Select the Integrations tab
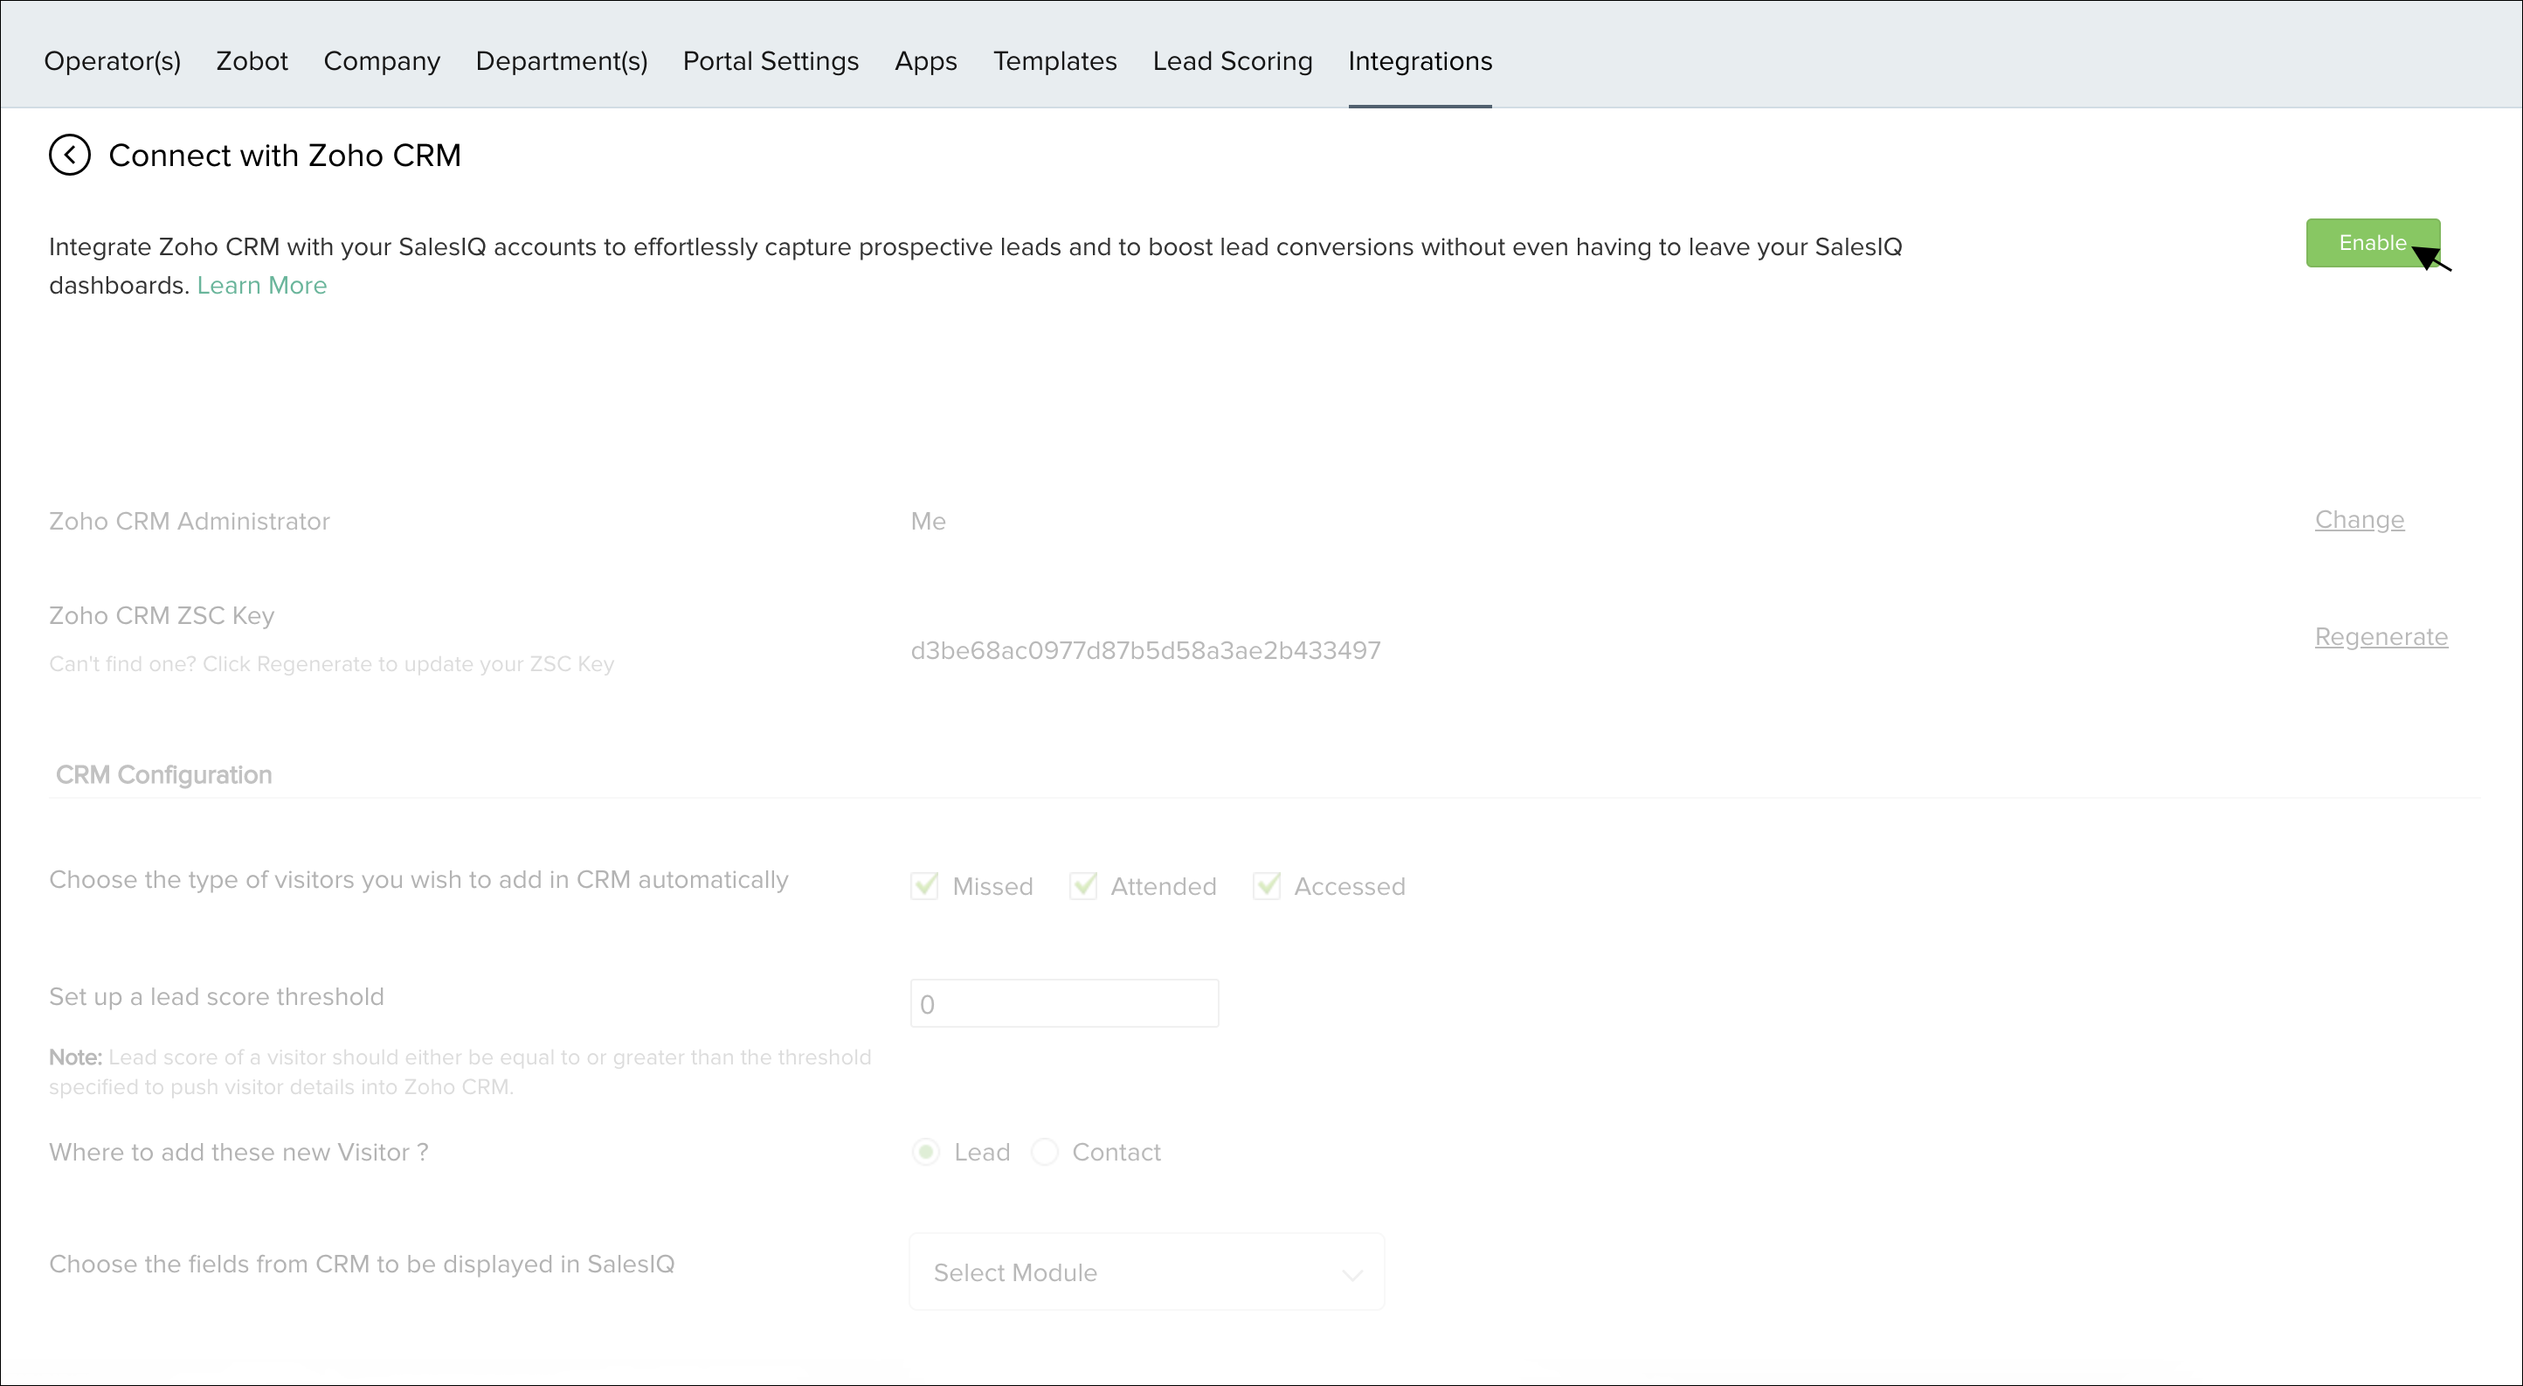The height and width of the screenshot is (1386, 2523). point(1420,60)
